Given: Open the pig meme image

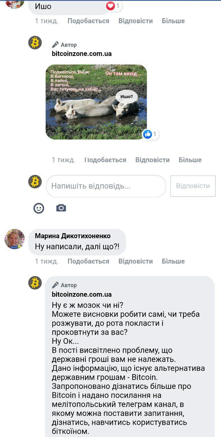Looking at the screenshot, I should pos(96,102).
